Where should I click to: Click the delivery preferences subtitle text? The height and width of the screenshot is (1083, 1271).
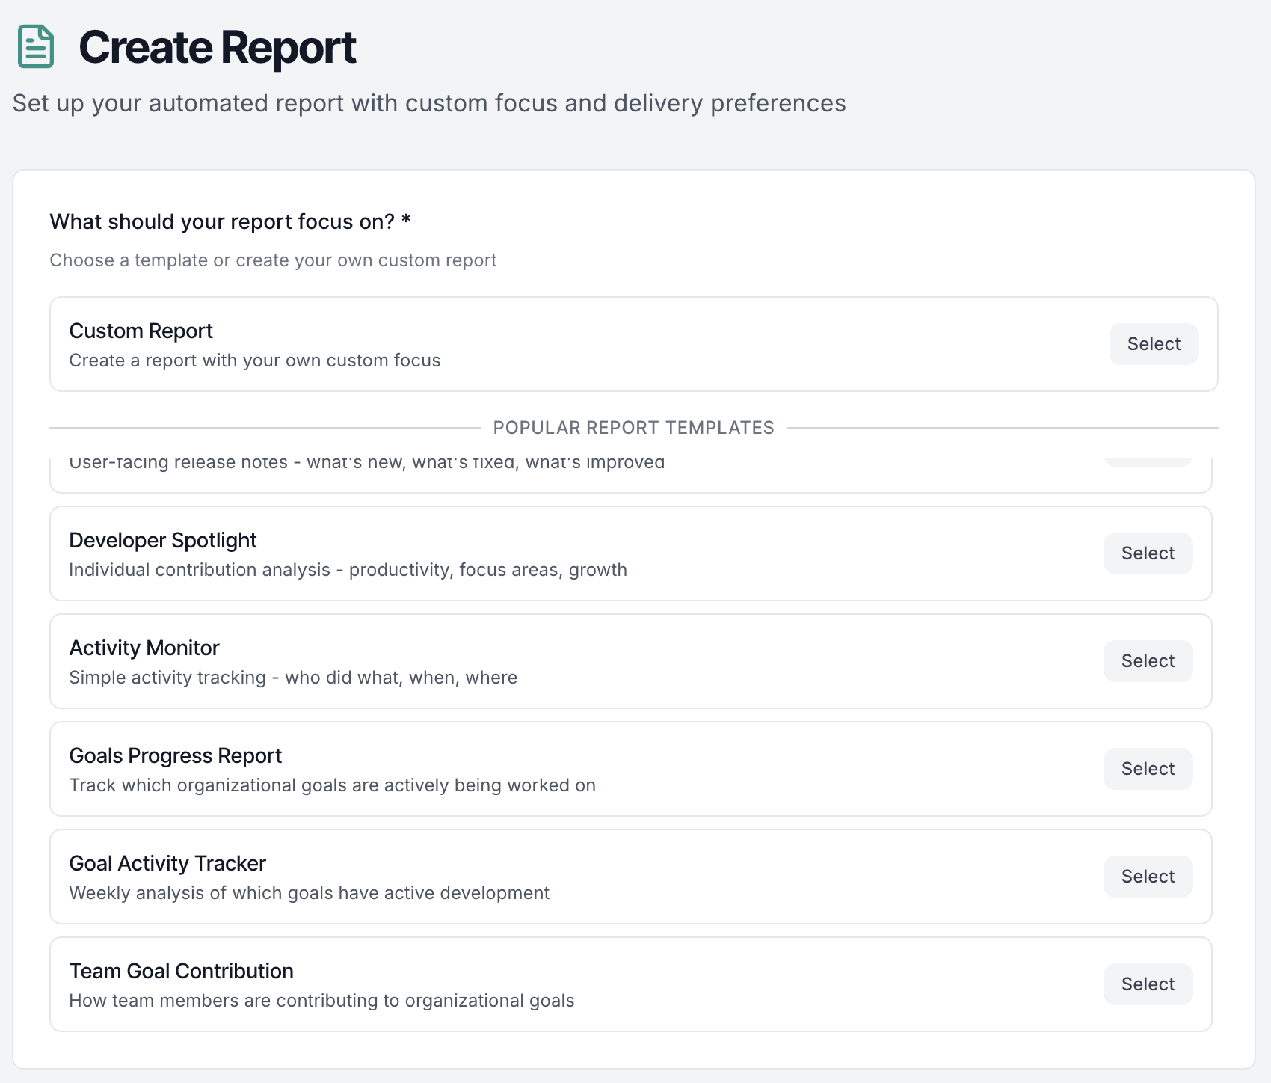point(428,104)
